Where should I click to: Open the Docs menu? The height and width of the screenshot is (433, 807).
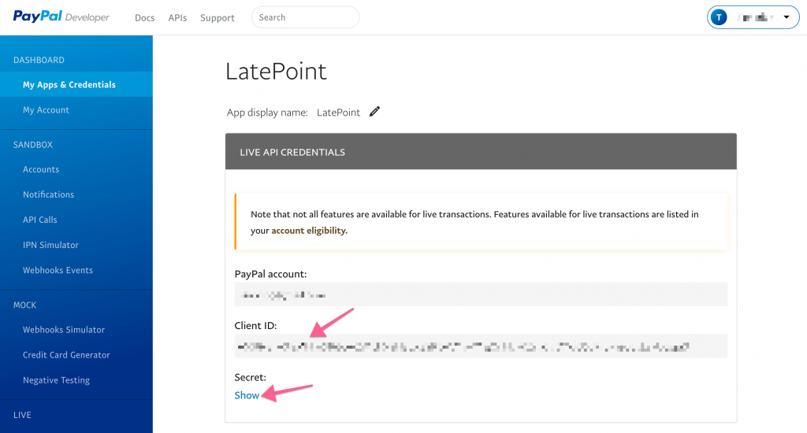pyautogui.click(x=144, y=18)
